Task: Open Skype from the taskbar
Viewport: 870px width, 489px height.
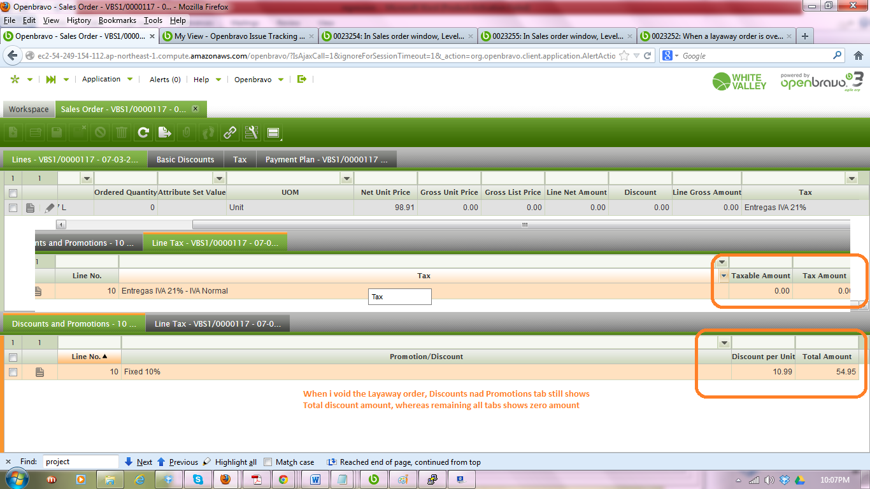Action: (198, 479)
